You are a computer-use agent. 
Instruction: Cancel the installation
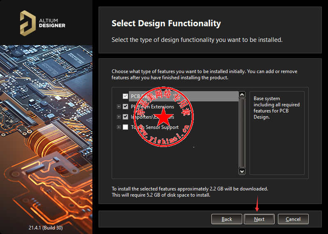point(293,219)
